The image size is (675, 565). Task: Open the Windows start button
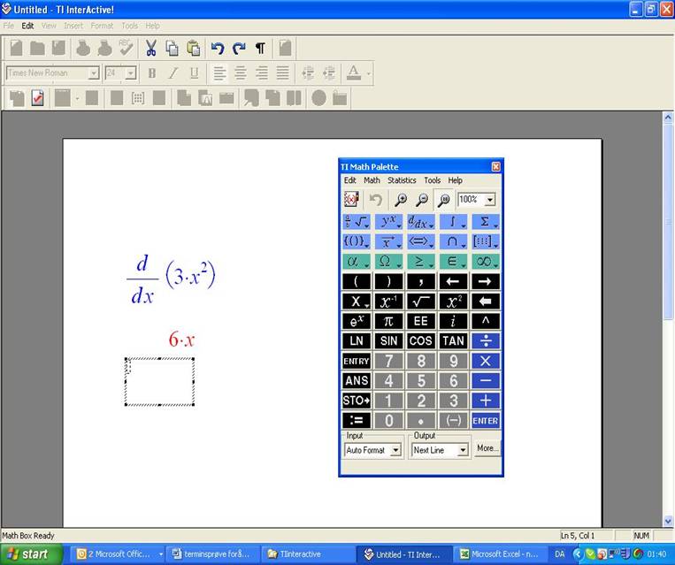coord(31,554)
